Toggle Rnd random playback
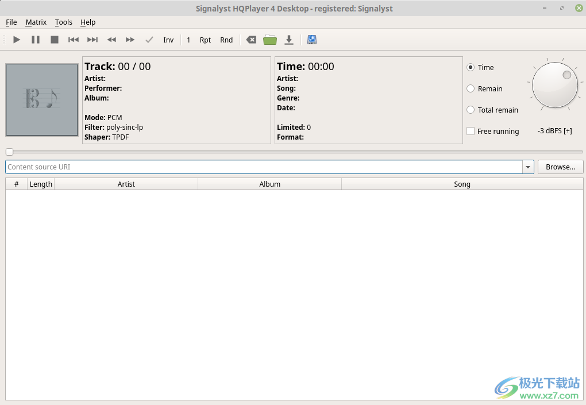This screenshot has width=586, height=405. tap(226, 40)
